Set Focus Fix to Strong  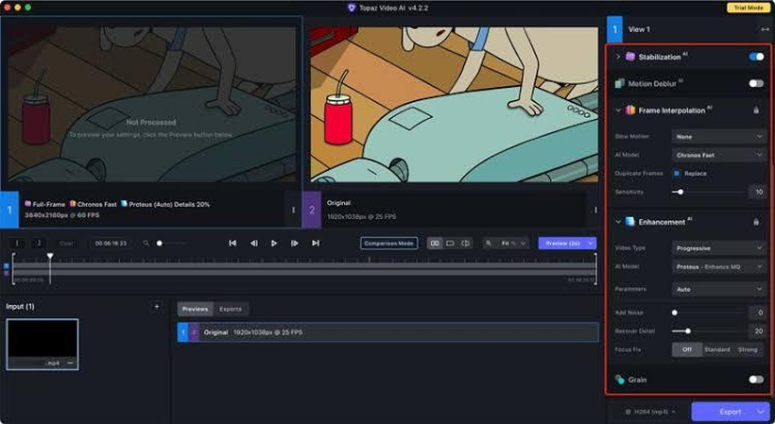point(748,349)
